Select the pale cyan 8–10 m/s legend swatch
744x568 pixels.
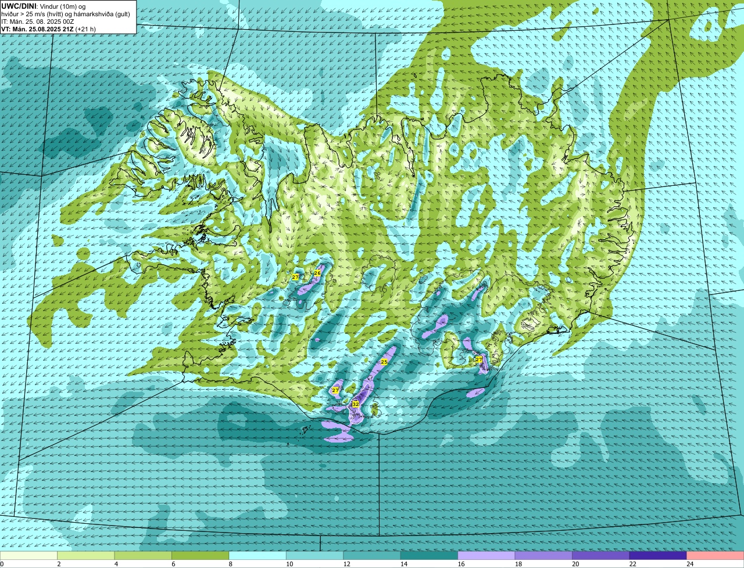pyautogui.click(x=257, y=556)
